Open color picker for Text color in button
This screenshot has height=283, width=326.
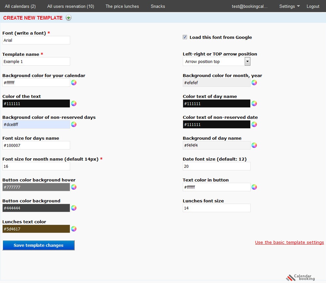tap(254, 187)
